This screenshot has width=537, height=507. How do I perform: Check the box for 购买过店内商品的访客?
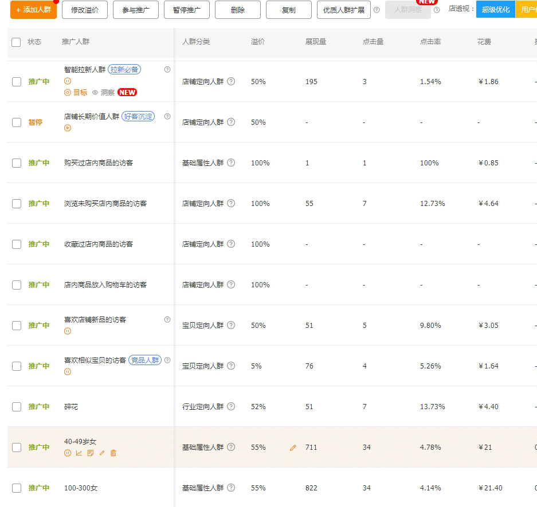pos(17,163)
